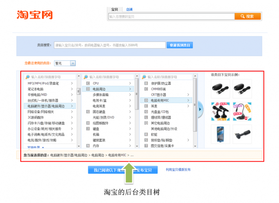The height and width of the screenshot is (203, 279).
Task: Click the 快速找到类目 button
Action: tap(180, 45)
